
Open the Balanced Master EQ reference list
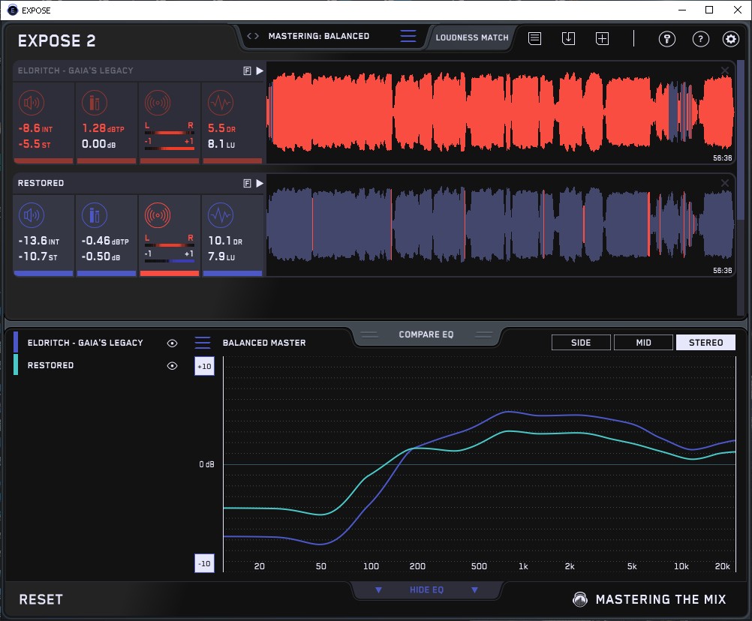point(203,343)
